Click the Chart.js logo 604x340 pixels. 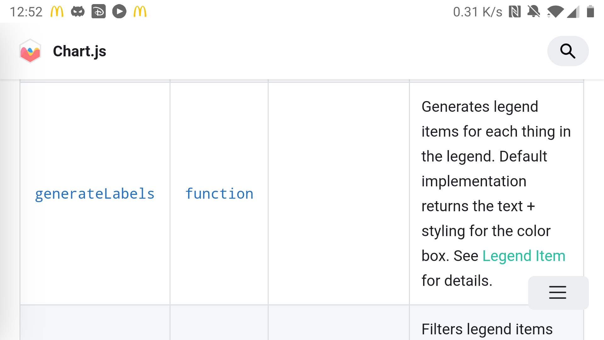point(30,51)
